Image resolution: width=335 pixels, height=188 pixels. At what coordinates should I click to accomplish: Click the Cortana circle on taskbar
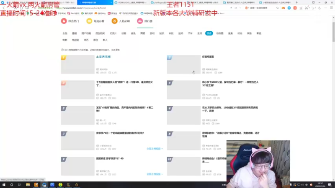[x=12, y=185]
